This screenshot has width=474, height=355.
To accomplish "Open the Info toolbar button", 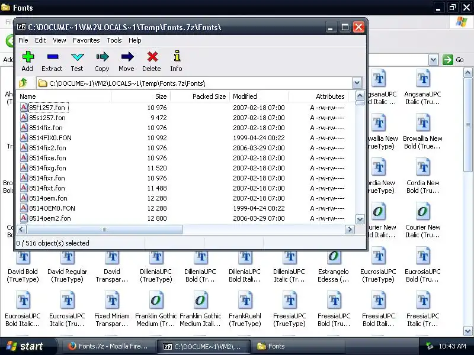I will (176, 62).
